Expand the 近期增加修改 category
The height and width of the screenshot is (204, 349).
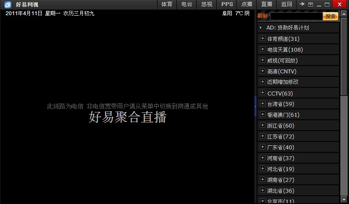coord(298,82)
